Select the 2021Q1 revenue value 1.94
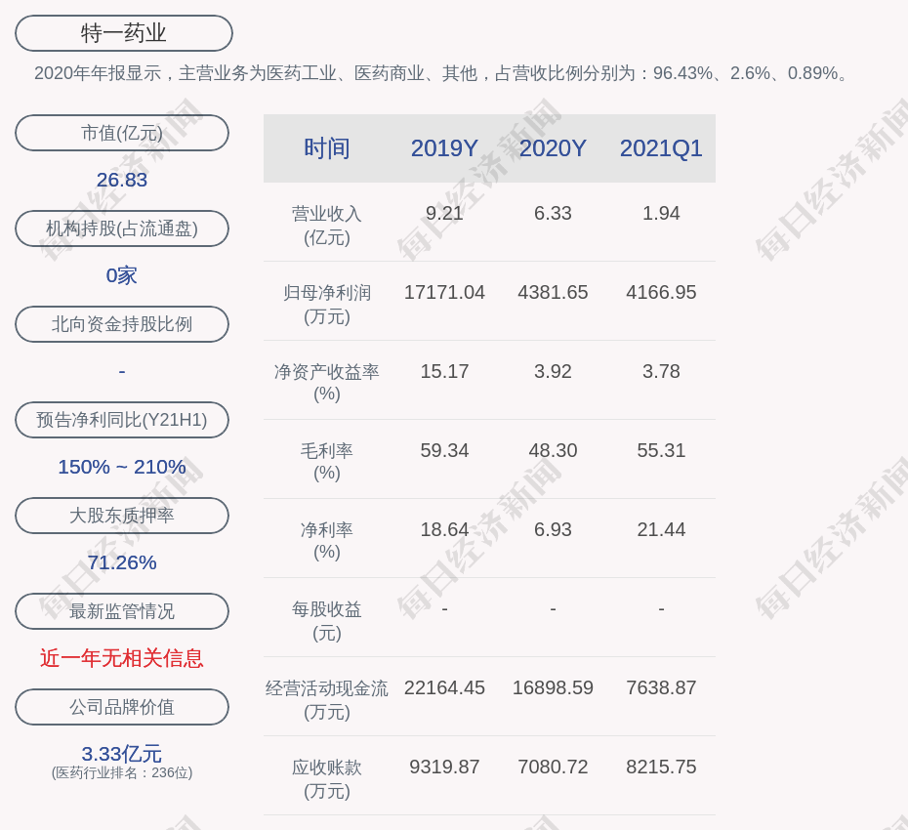Viewport: 908px width, 830px height. coord(661,213)
